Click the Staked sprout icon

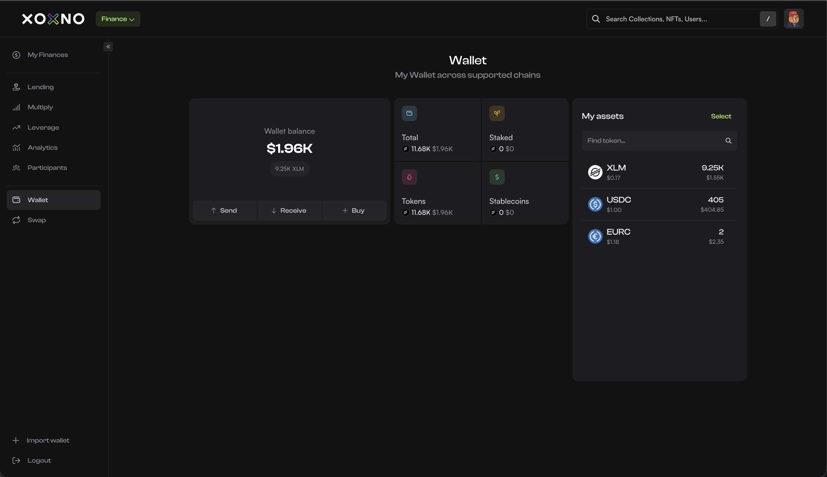click(x=497, y=113)
